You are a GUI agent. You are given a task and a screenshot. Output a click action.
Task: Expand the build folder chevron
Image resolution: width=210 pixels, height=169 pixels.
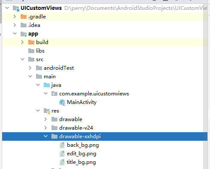tap(22, 42)
